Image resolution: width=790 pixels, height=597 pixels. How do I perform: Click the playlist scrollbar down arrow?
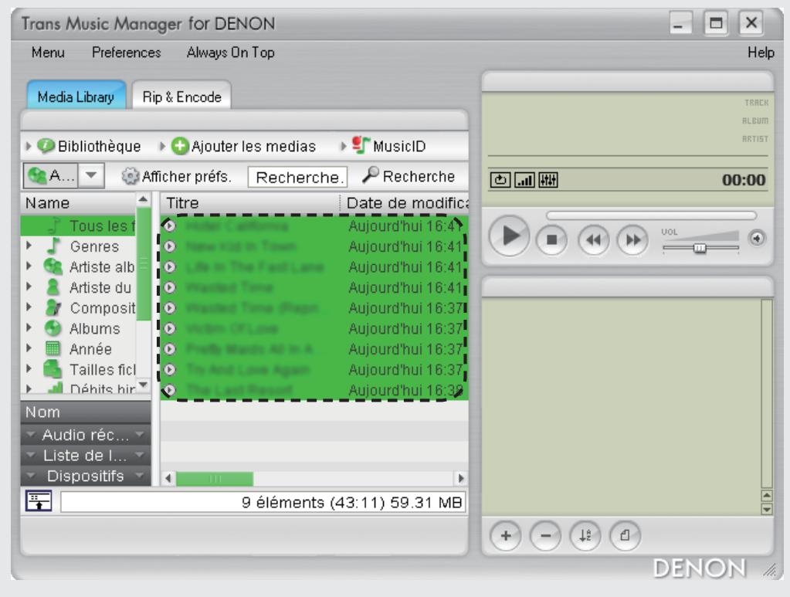coord(766,509)
